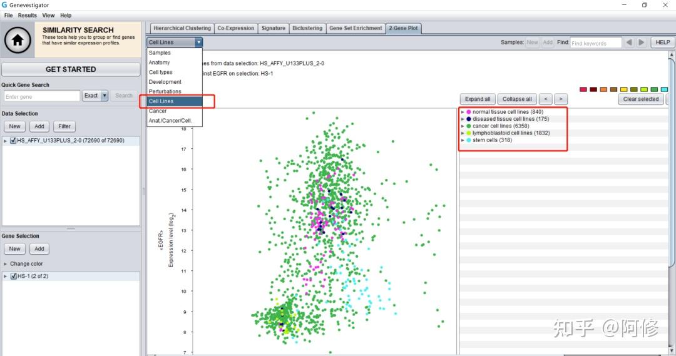The height and width of the screenshot is (356, 676).
Task: Pick the dark maroon color swatch
Action: (593, 89)
